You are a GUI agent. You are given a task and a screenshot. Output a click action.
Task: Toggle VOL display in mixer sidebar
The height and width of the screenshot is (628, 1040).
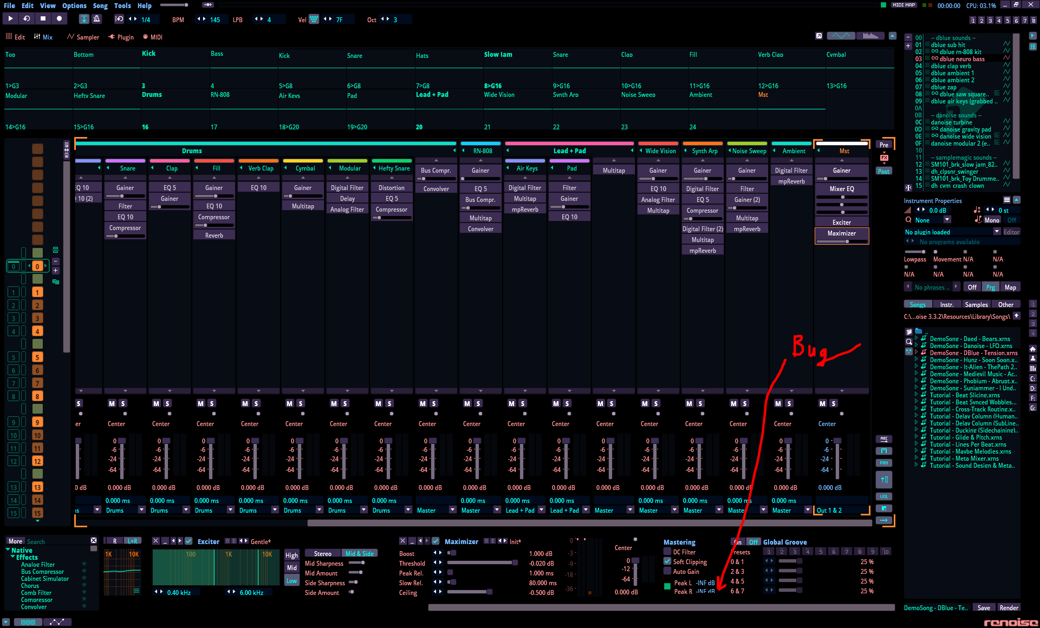pos(884,496)
